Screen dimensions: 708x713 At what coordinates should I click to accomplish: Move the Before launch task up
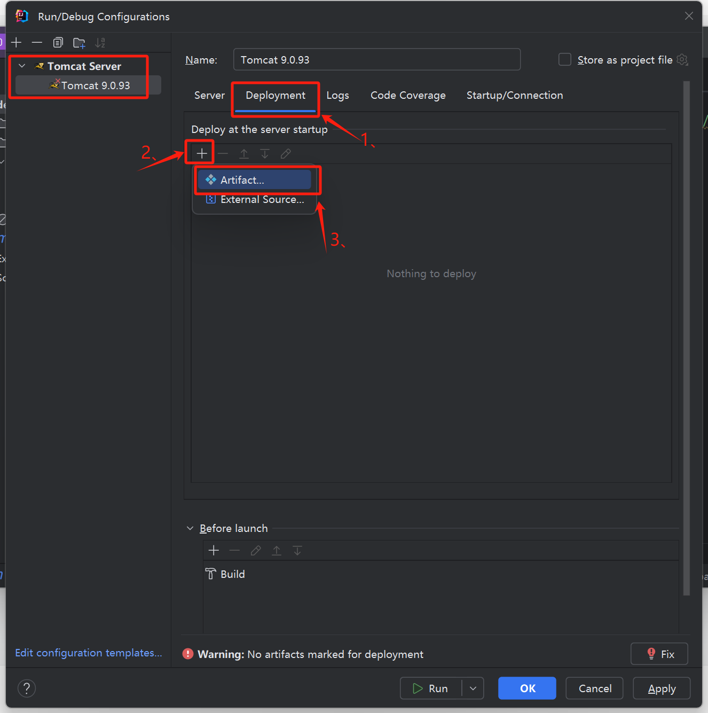pos(277,550)
